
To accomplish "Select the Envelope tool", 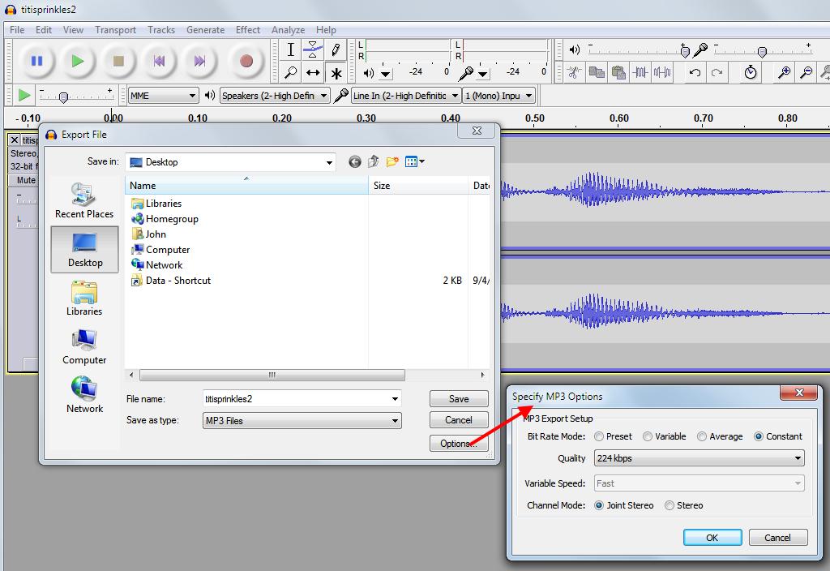I will click(x=313, y=49).
